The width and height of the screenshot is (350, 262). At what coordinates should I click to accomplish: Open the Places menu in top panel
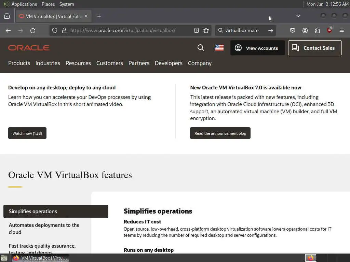[48, 4]
